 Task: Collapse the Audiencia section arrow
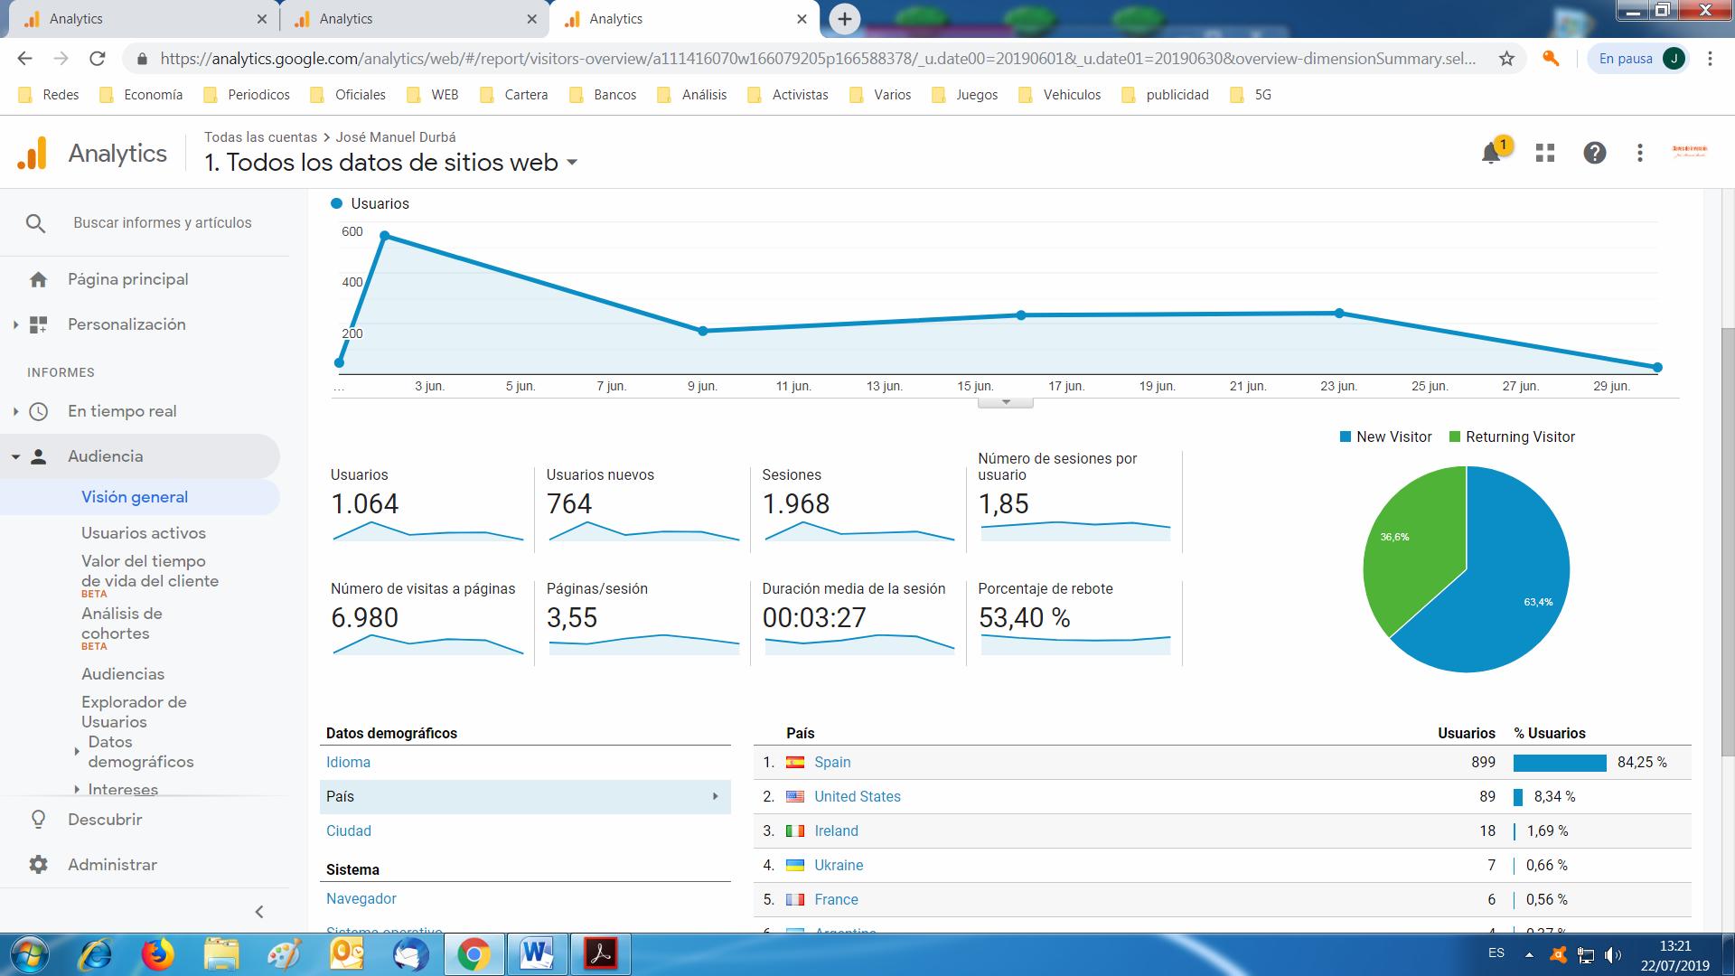click(x=15, y=456)
